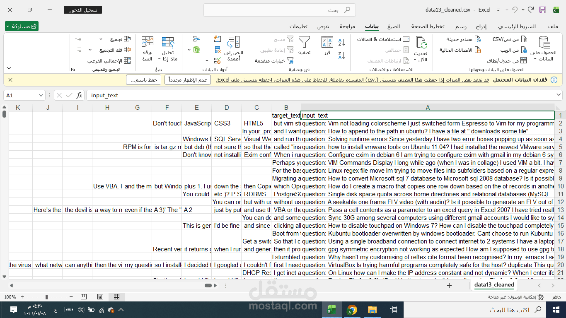The width and height of the screenshot is (566, 318).
Task: Click in the search (بحث) box
Action: point(280,10)
